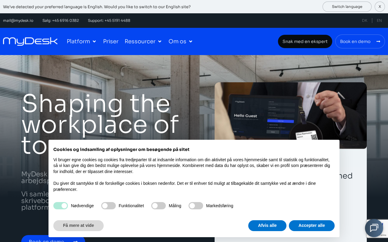
Task: Switch site language to EN
Action: tap(379, 21)
